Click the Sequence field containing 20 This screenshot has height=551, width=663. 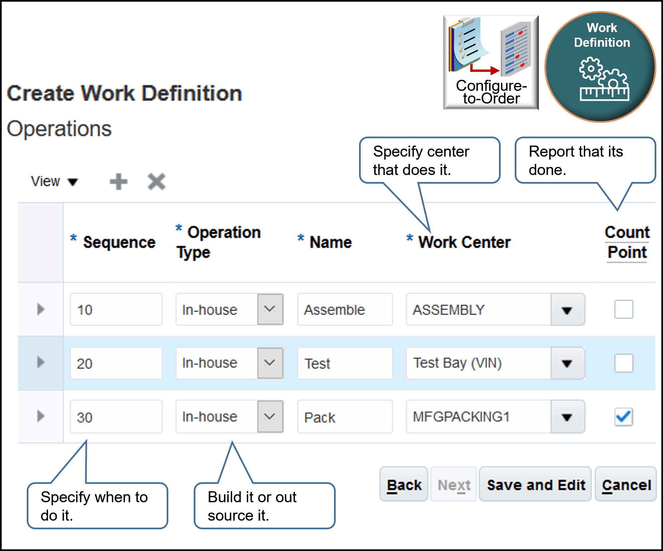(116, 363)
